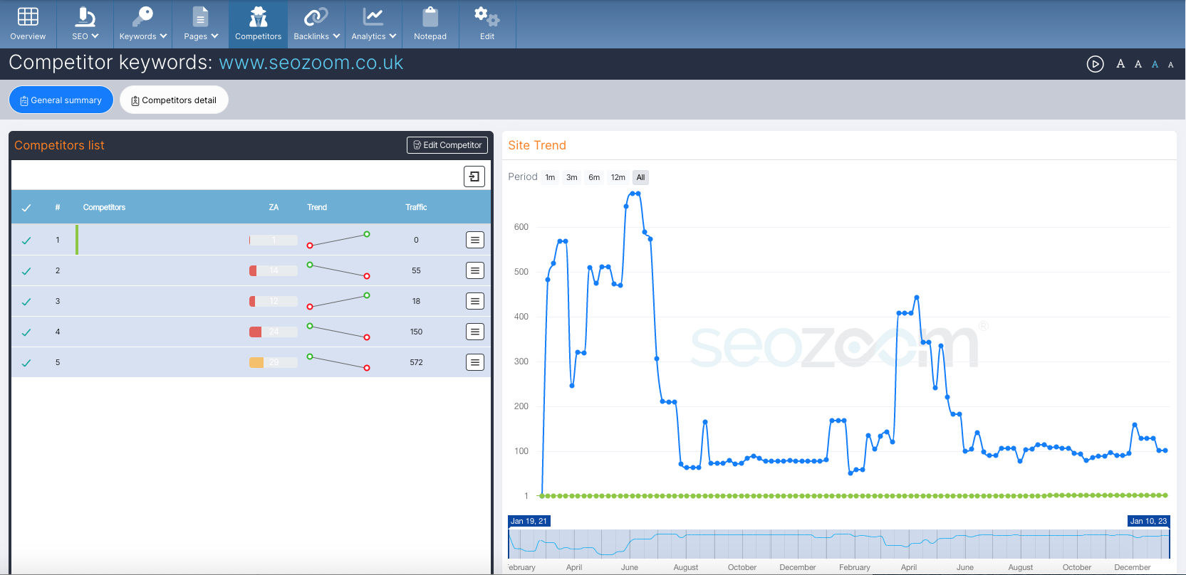Set second-largest font size A
Image resolution: width=1186 pixels, height=575 pixels.
(x=1138, y=64)
